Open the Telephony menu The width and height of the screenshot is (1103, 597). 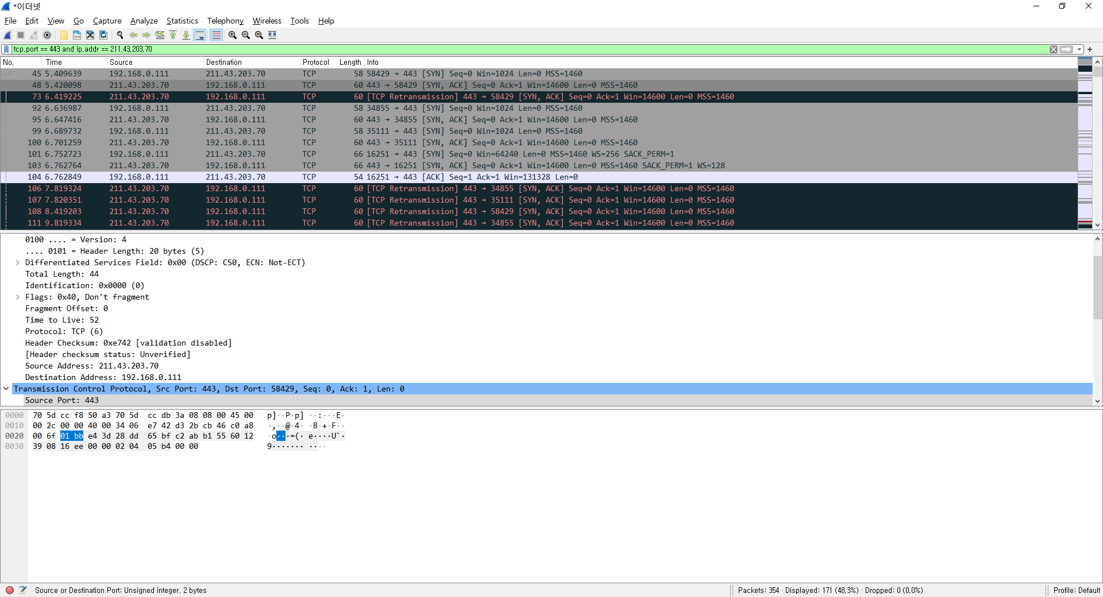pos(225,21)
